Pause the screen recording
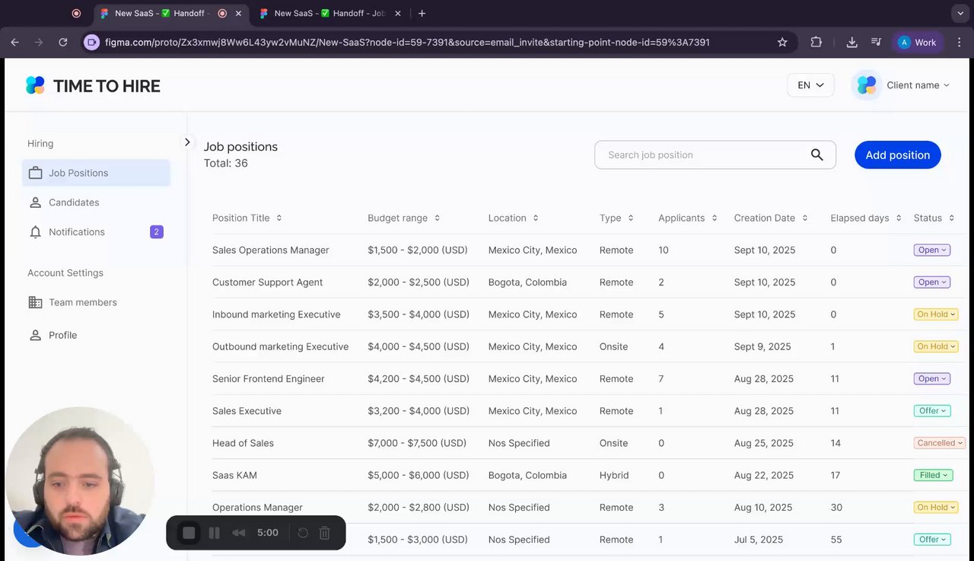 pos(214,533)
